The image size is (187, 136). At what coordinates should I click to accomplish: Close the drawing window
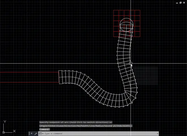pos(184,3)
